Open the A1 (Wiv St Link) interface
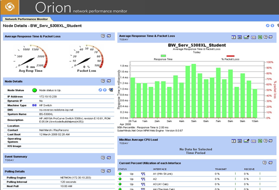279x190 pixels. click(162, 174)
